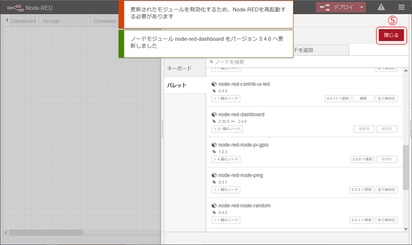
Task: Click the red 閉じる button
Action: coord(391,35)
